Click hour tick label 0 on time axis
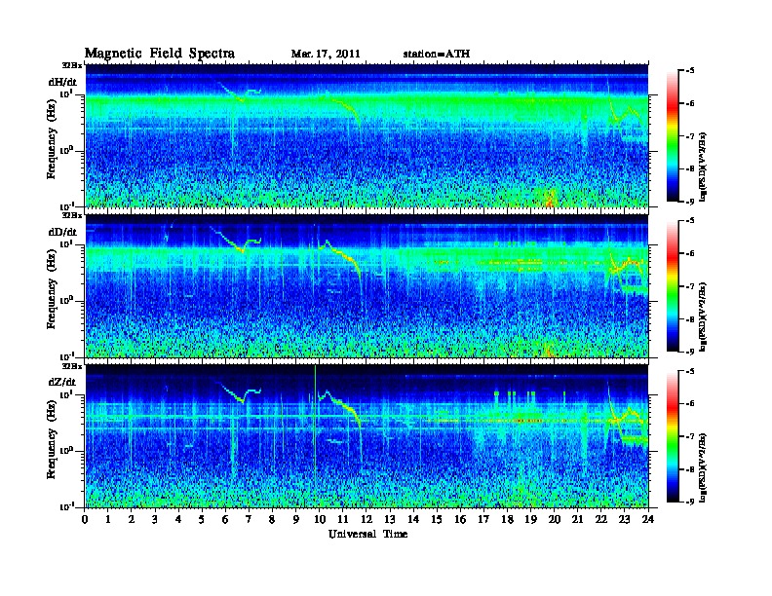This screenshot has width=772, height=596. click(x=85, y=519)
